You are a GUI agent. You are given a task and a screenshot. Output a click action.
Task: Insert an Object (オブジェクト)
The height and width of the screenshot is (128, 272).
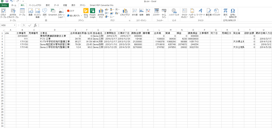click(216, 12)
